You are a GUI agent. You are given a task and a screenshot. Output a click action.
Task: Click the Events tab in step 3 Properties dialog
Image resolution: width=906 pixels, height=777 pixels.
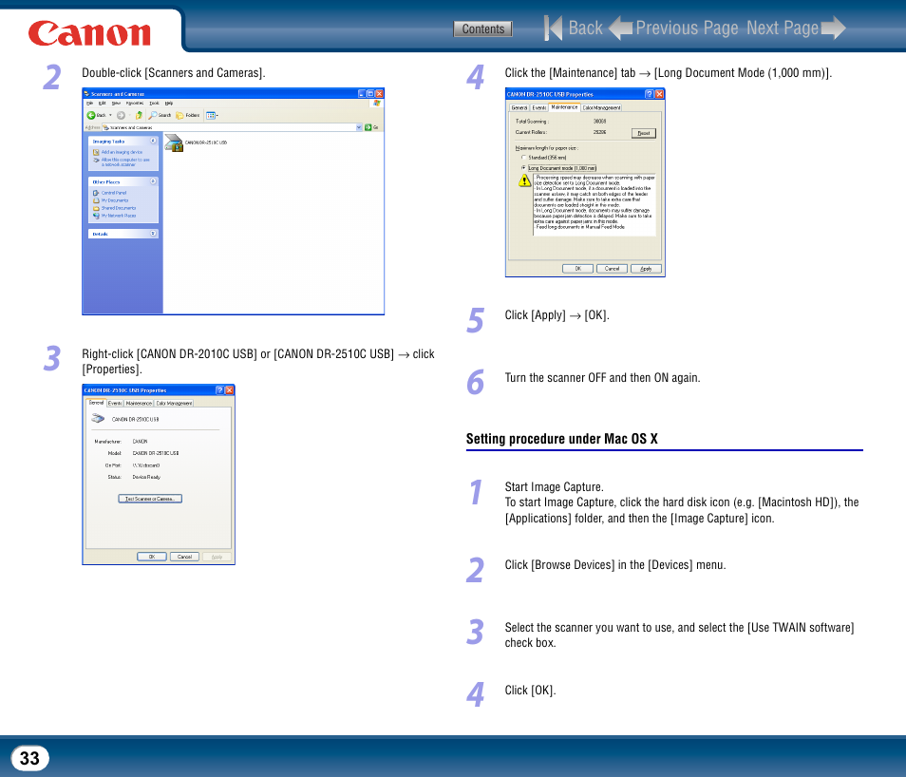point(115,403)
